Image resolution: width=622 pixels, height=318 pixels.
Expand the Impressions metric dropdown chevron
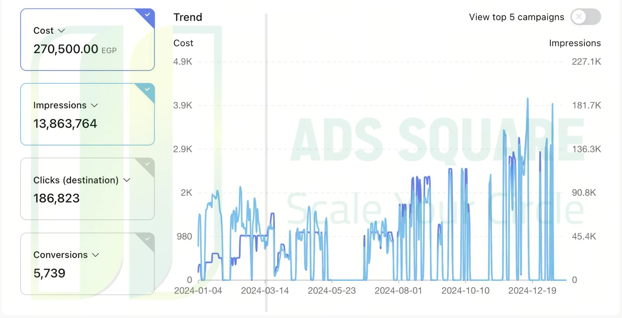(94, 105)
